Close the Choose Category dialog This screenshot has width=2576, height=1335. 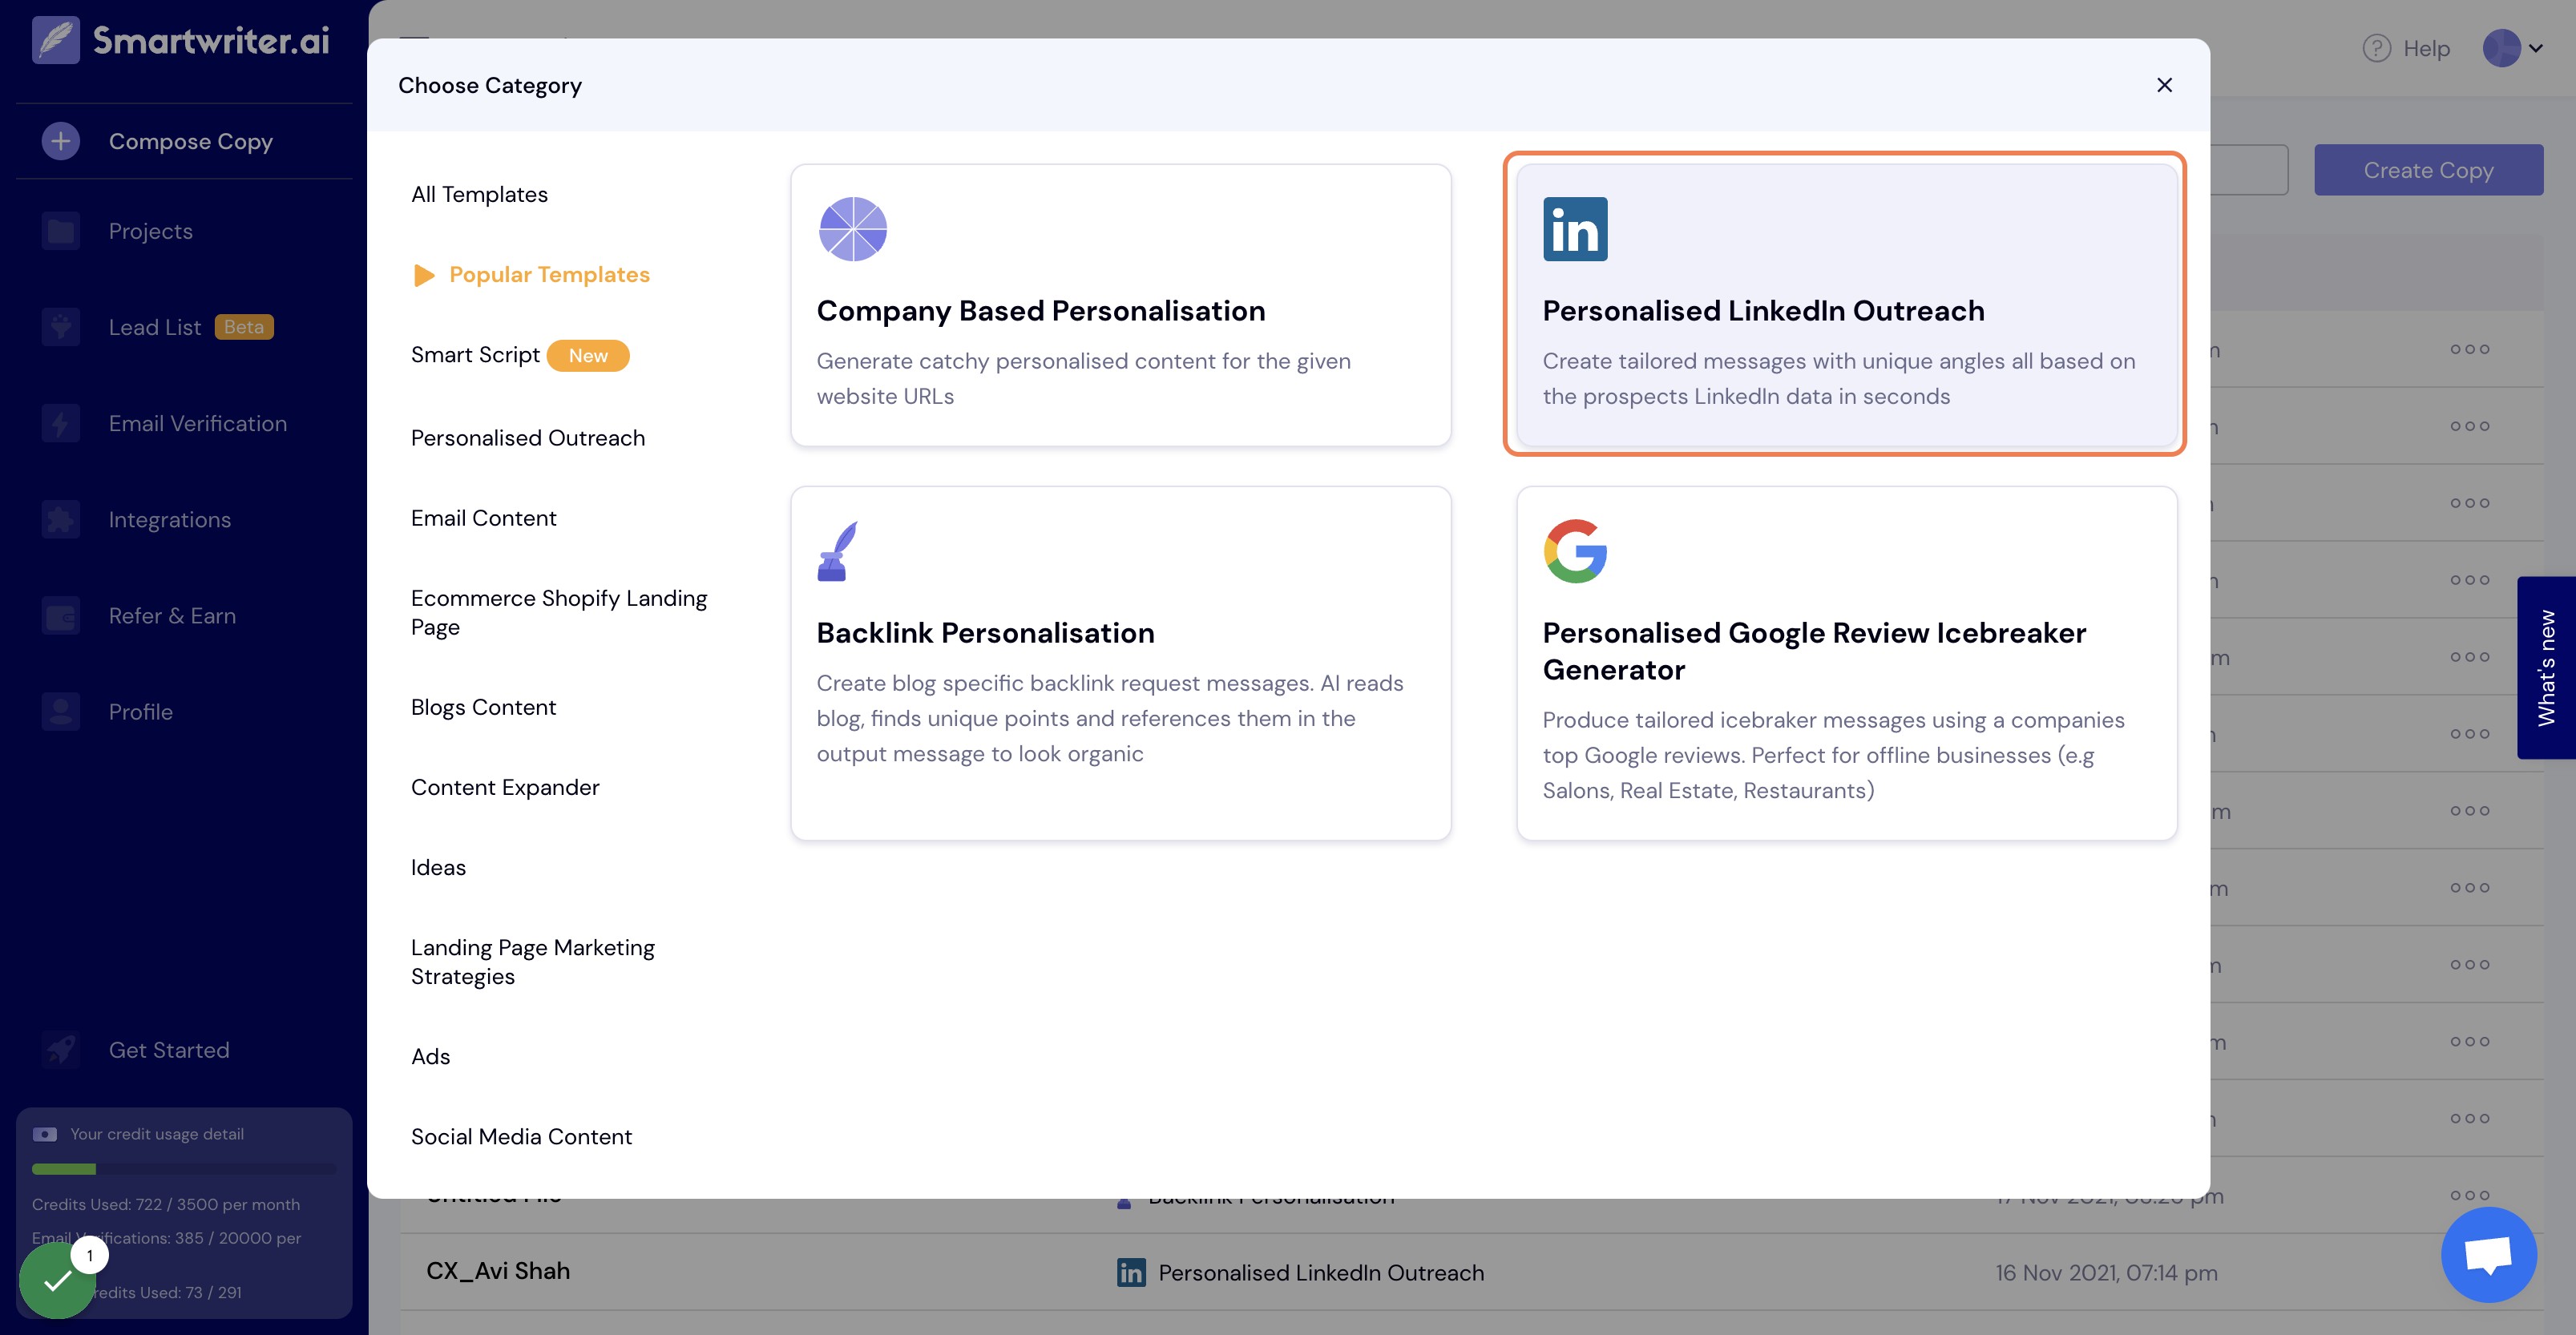point(2164,85)
